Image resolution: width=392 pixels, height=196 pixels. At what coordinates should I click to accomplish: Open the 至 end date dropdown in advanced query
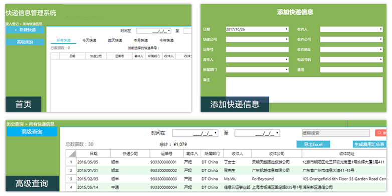coord(278,133)
